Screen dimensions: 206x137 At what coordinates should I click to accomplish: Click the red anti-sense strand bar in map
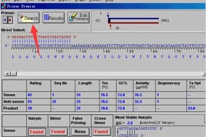point(135,23)
